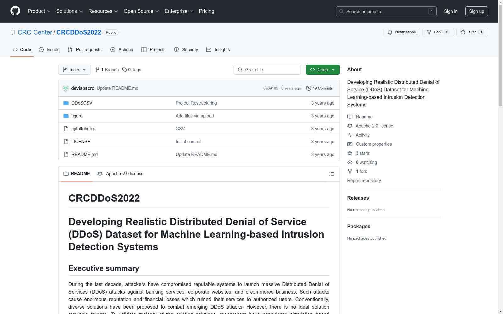Open the Pull requests tab
This screenshot has height=314, width=503.
(x=85, y=50)
